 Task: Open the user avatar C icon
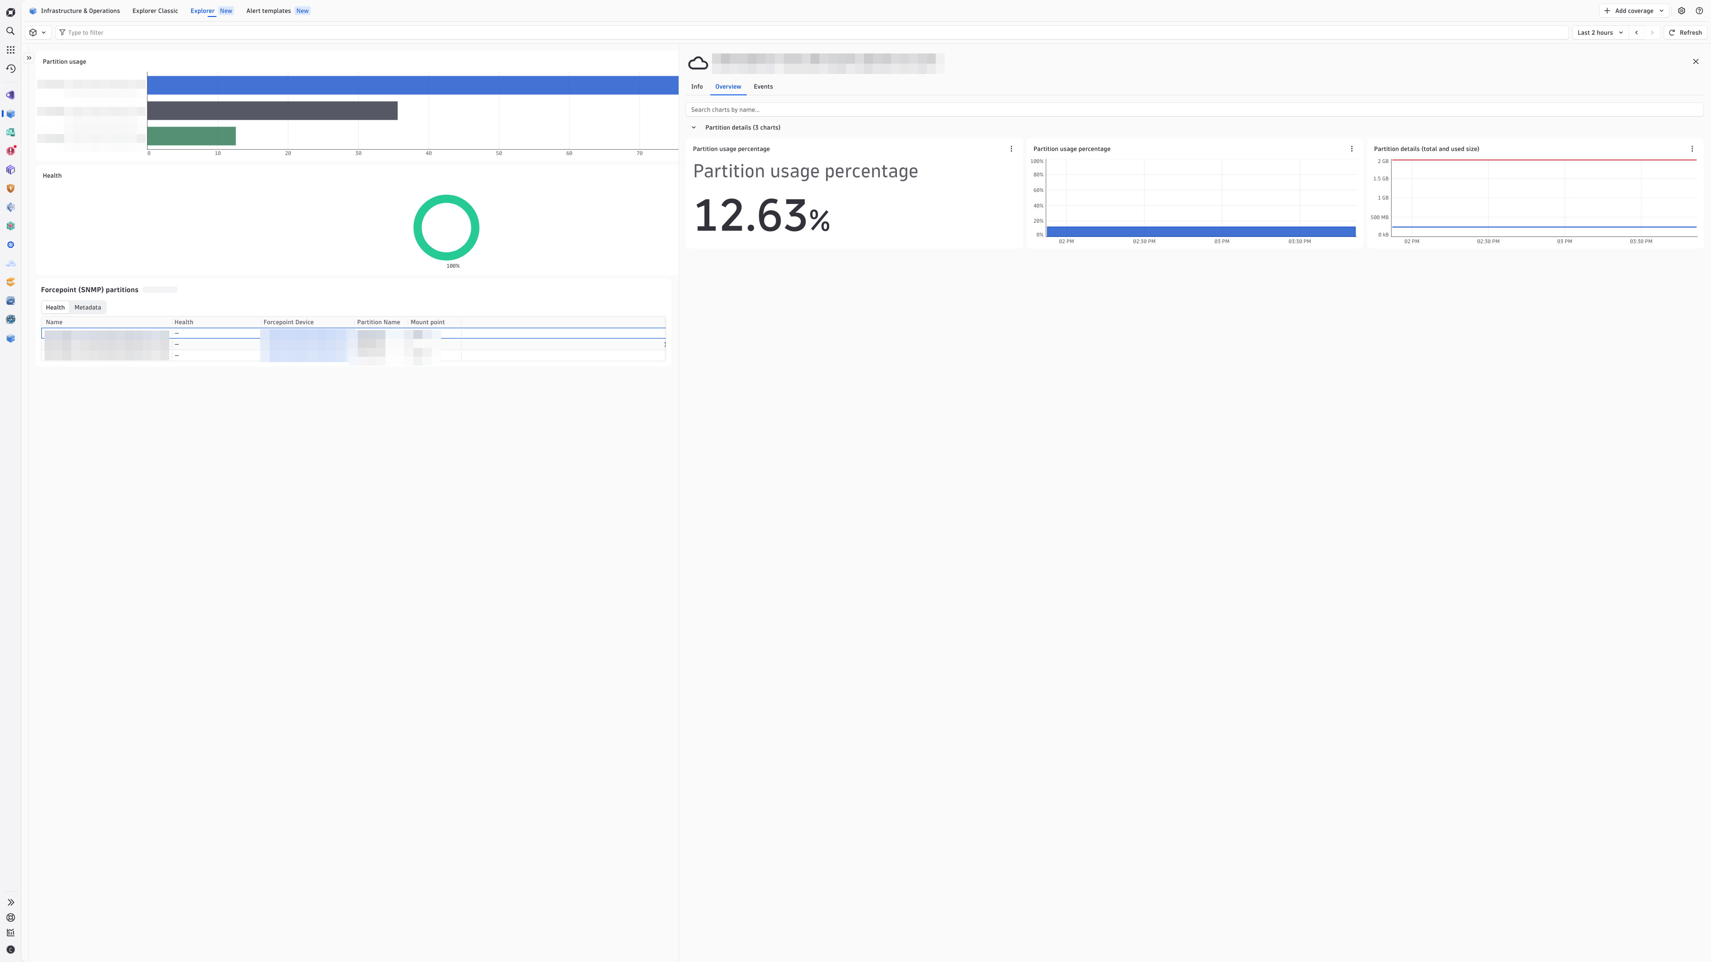pos(11,950)
